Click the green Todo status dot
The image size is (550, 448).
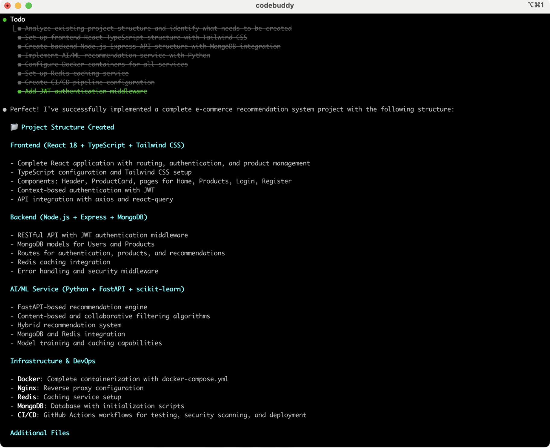click(5, 20)
